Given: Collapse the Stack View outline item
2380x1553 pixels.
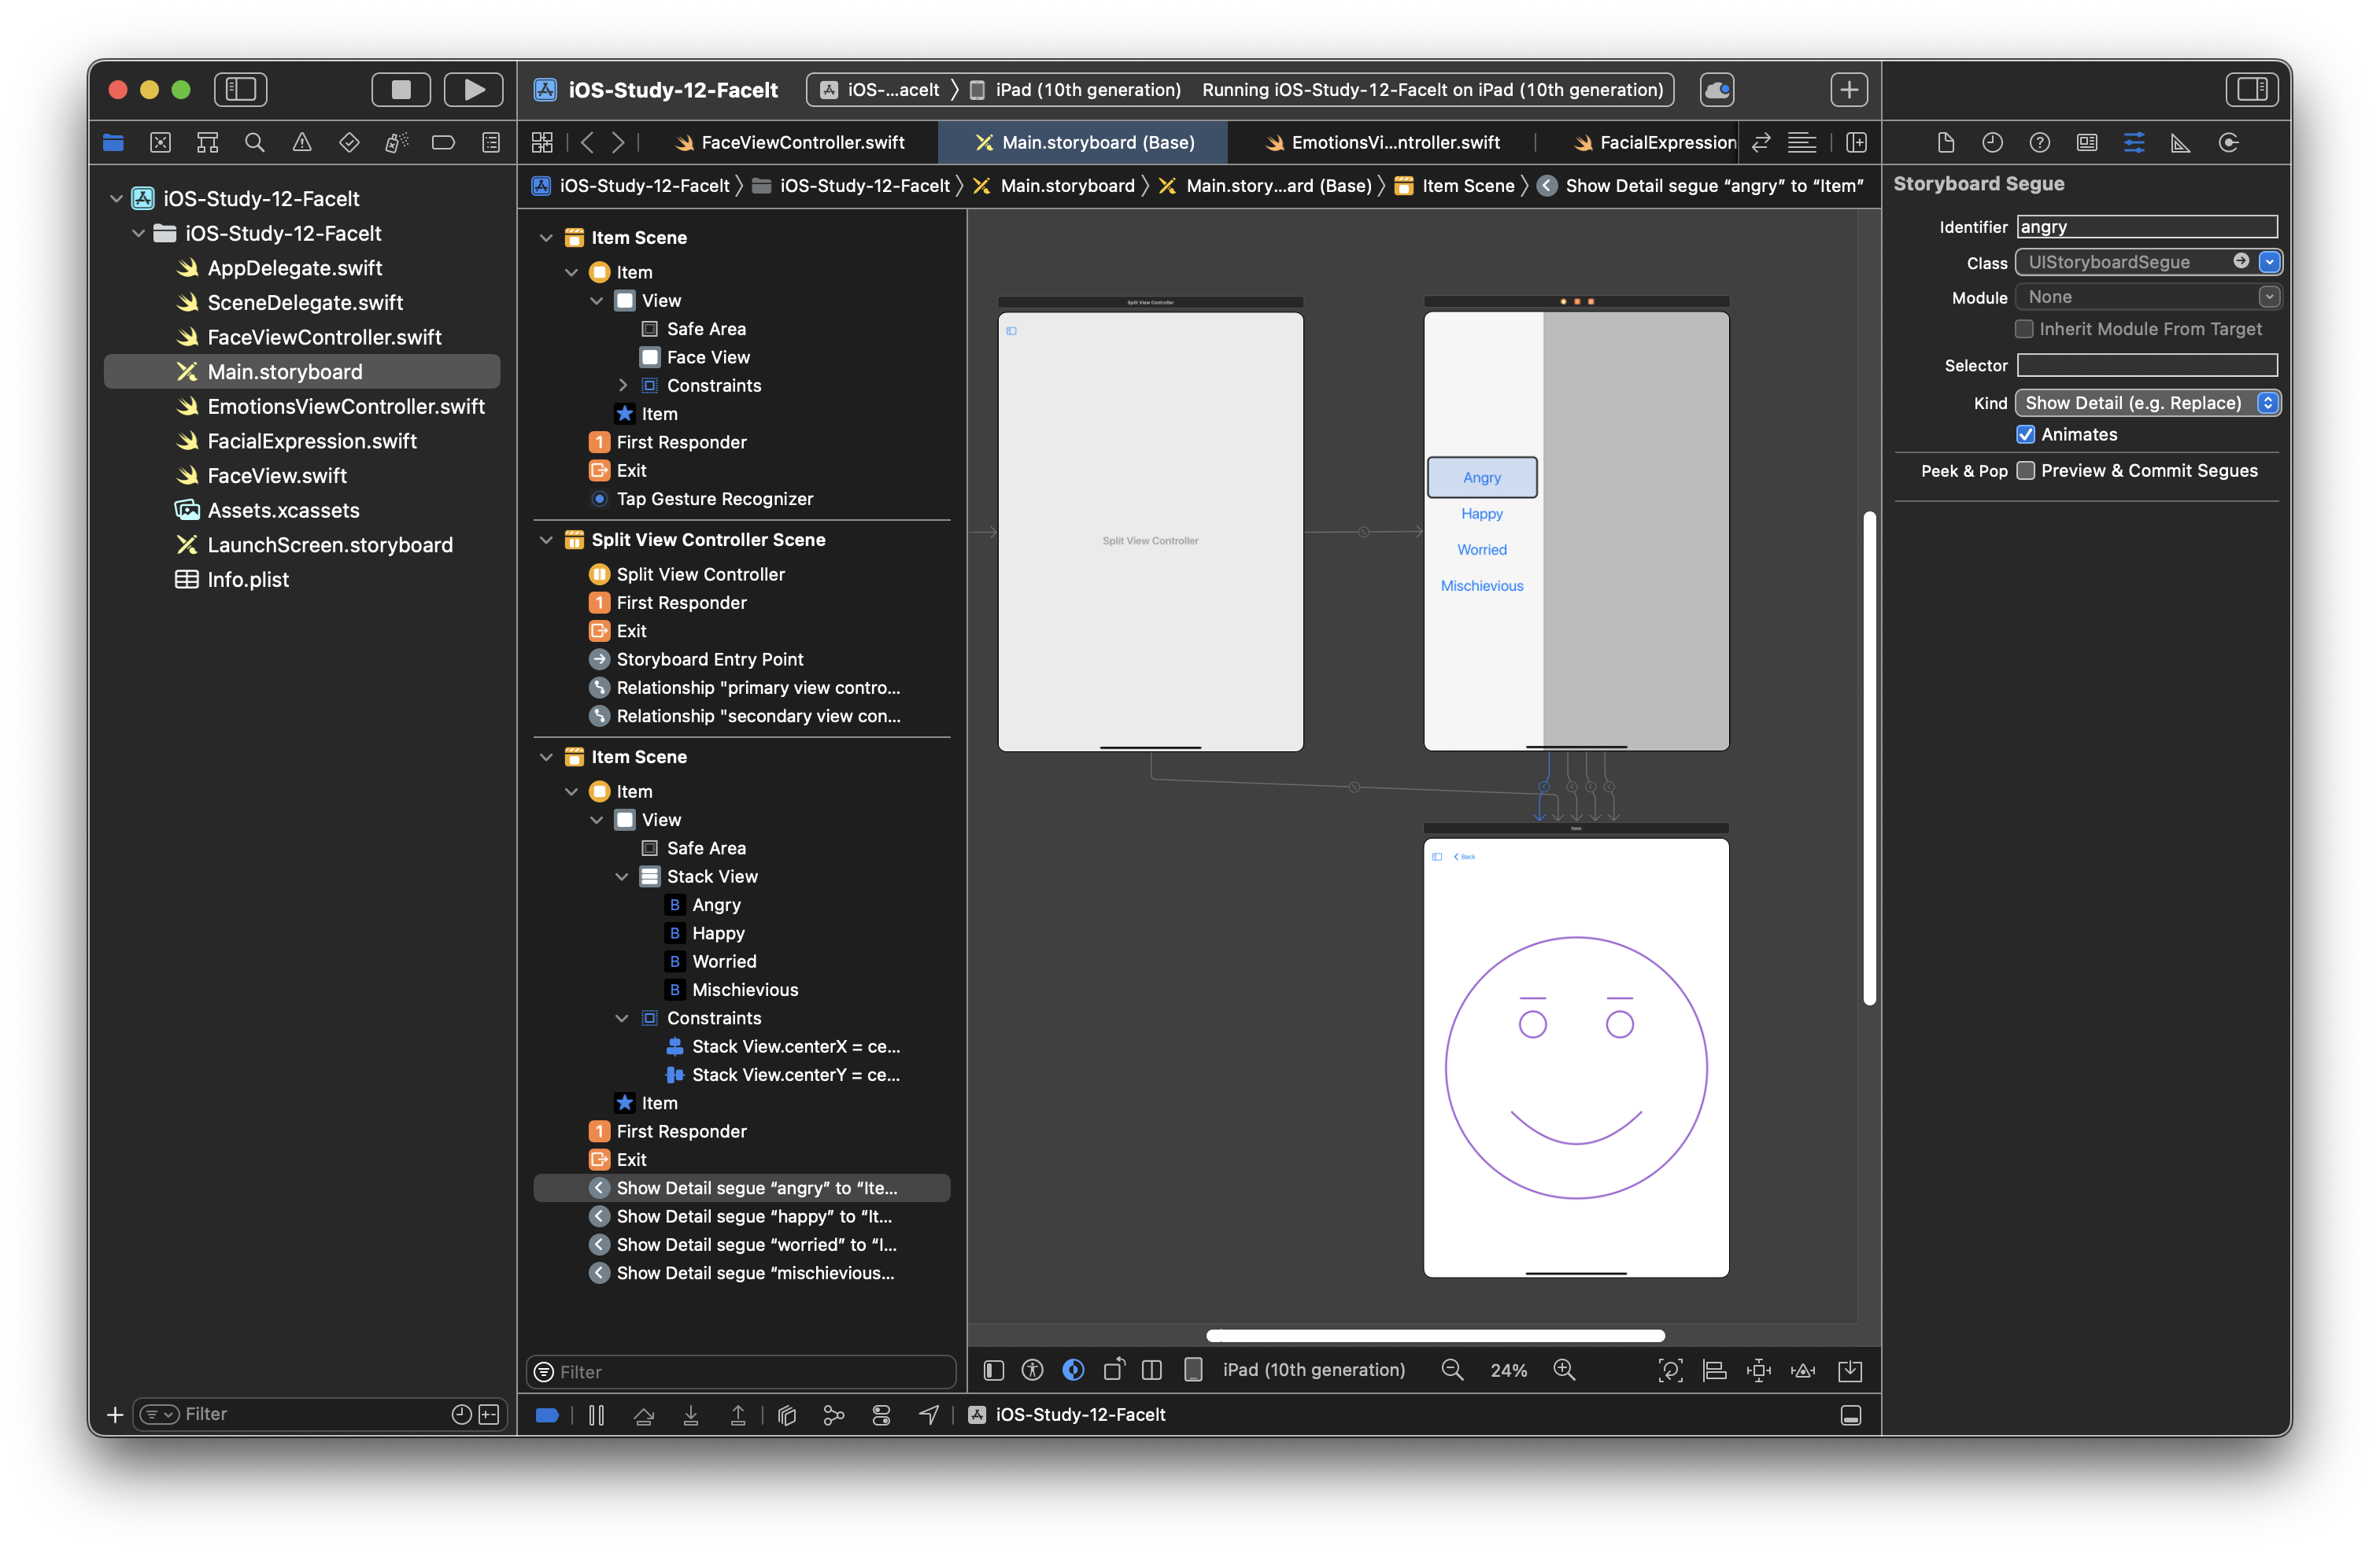Looking at the screenshot, I should pos(621,876).
